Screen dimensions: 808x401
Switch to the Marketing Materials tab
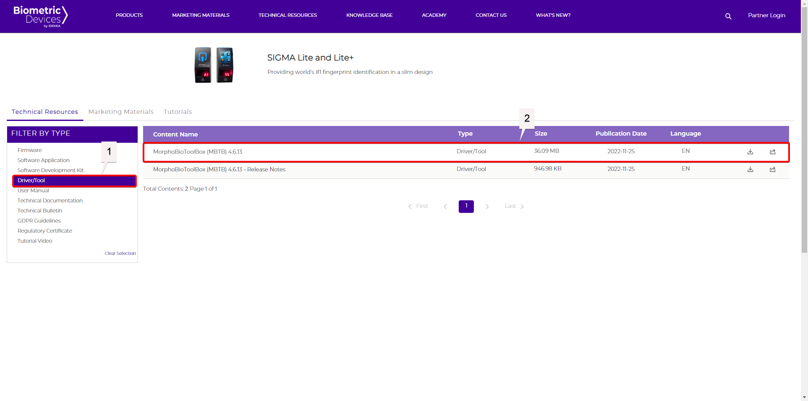coord(121,112)
